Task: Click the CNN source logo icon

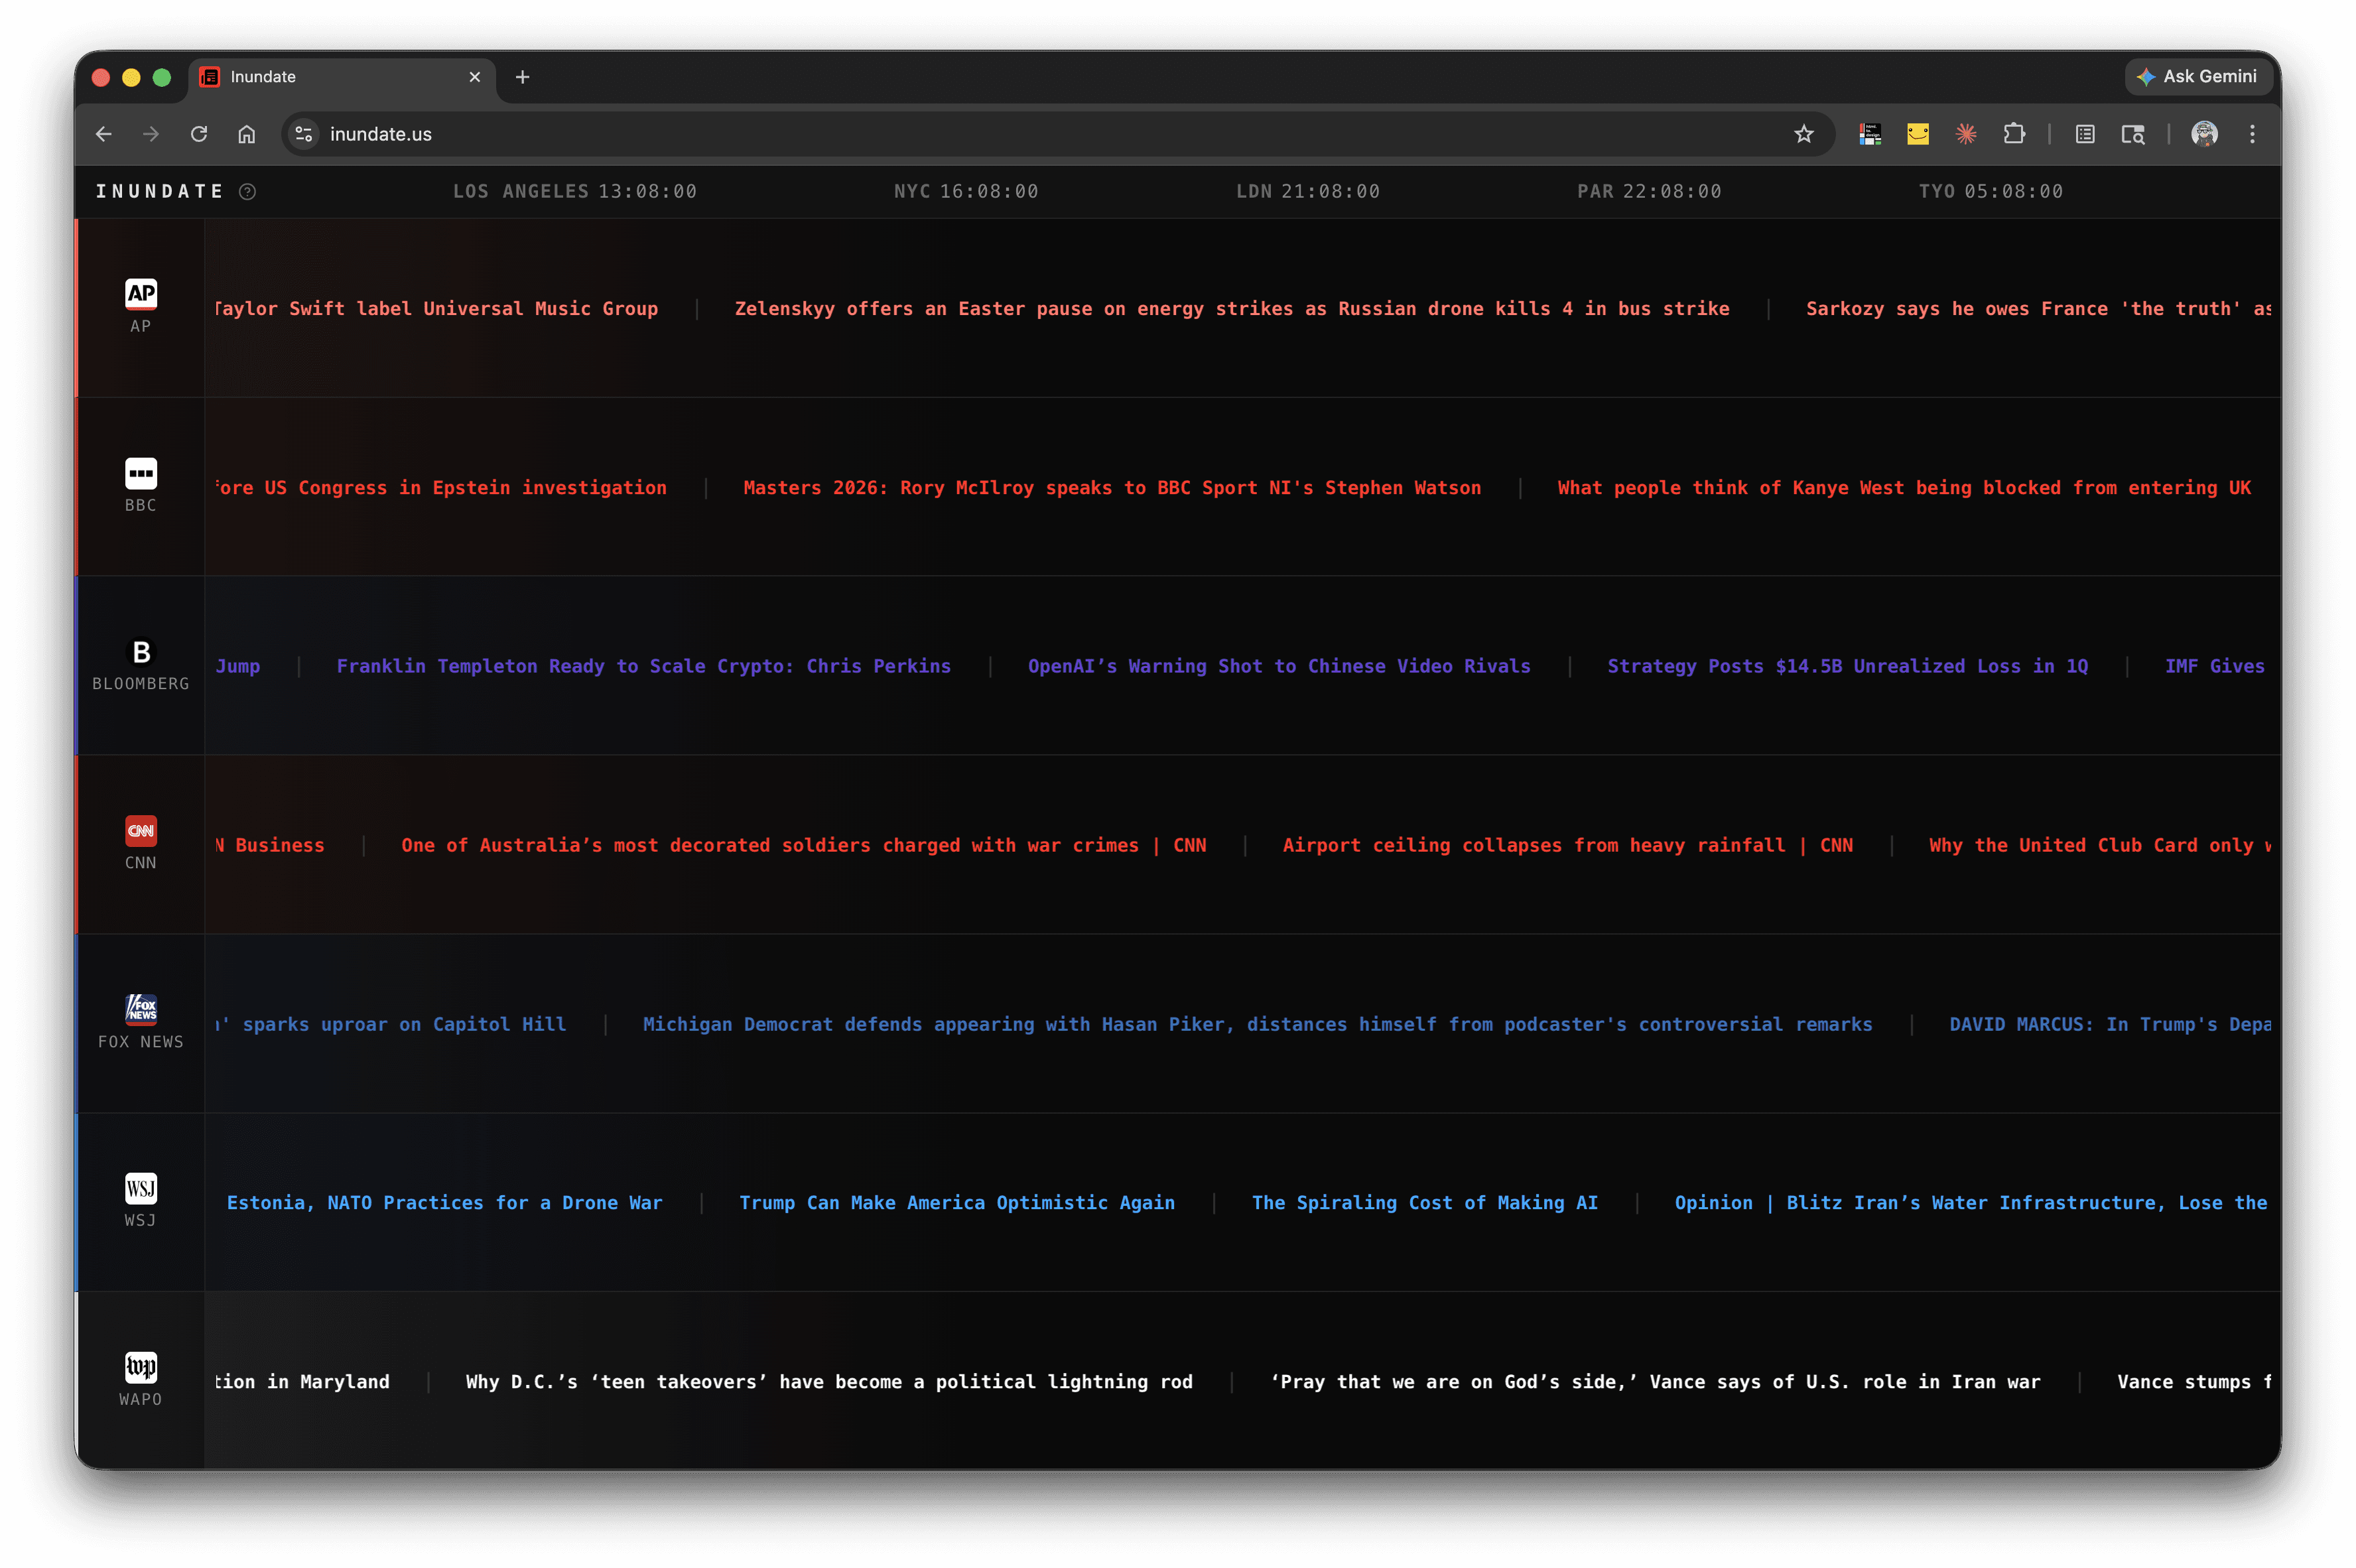Action: pyautogui.click(x=141, y=830)
